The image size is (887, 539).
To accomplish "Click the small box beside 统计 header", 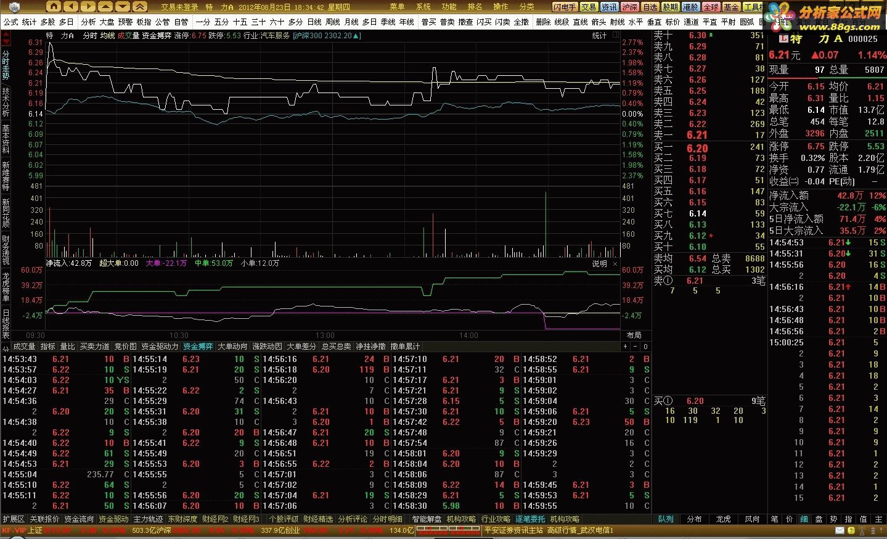I will [615, 36].
